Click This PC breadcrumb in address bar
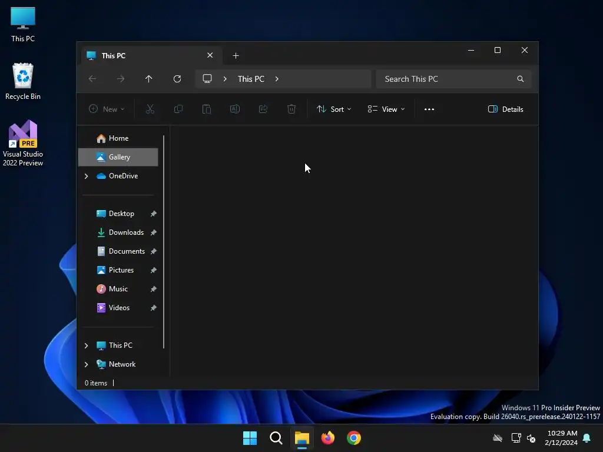 (x=251, y=79)
